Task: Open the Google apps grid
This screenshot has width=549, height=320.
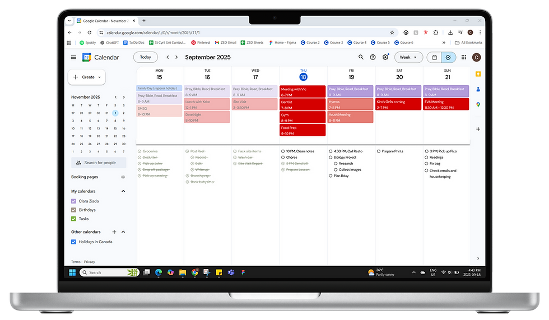Action: coord(464,57)
